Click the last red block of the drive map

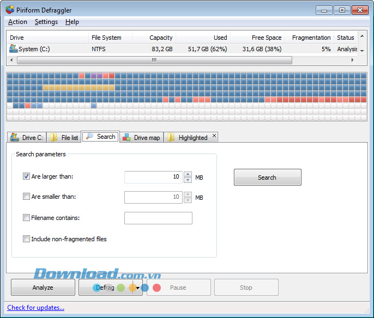coord(28,106)
